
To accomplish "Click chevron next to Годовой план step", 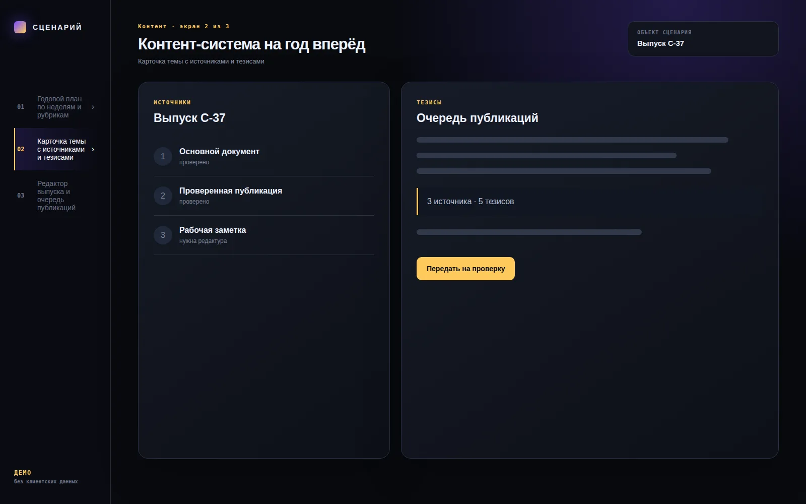I will click(93, 107).
